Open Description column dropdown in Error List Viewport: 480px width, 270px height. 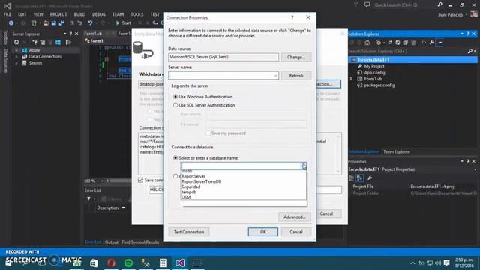point(123,208)
